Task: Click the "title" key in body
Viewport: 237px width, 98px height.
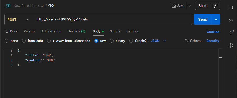Action: pos(32,55)
